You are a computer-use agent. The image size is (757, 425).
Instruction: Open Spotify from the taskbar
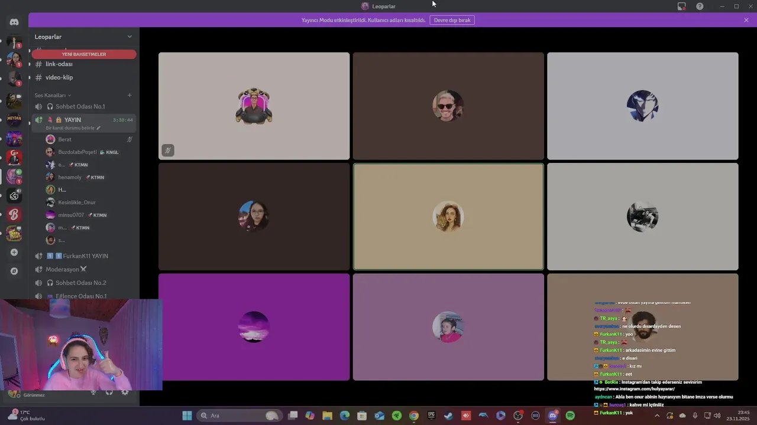(x=570, y=416)
